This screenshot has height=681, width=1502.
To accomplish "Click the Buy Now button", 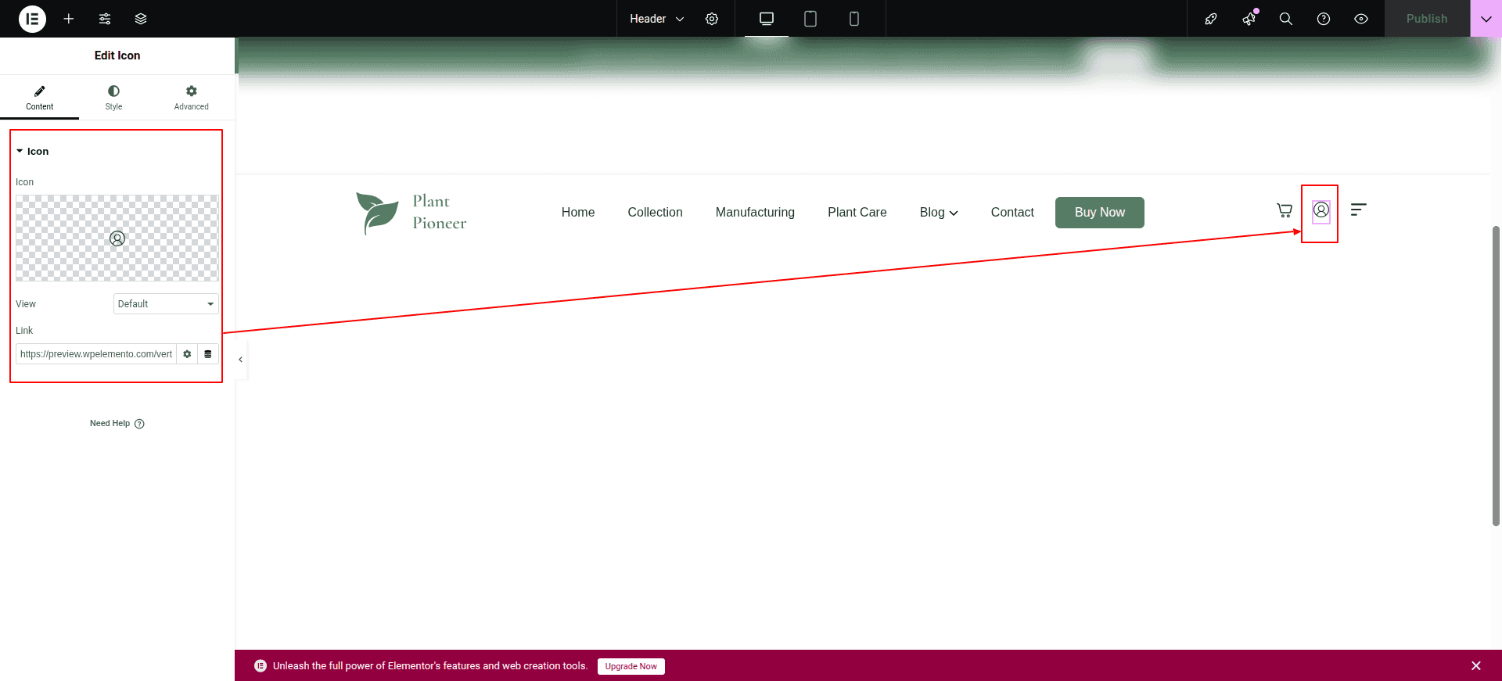I will [1100, 213].
